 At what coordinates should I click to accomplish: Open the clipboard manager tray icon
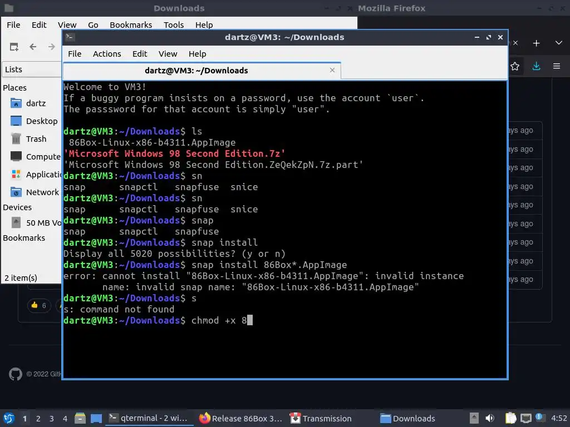(511, 418)
